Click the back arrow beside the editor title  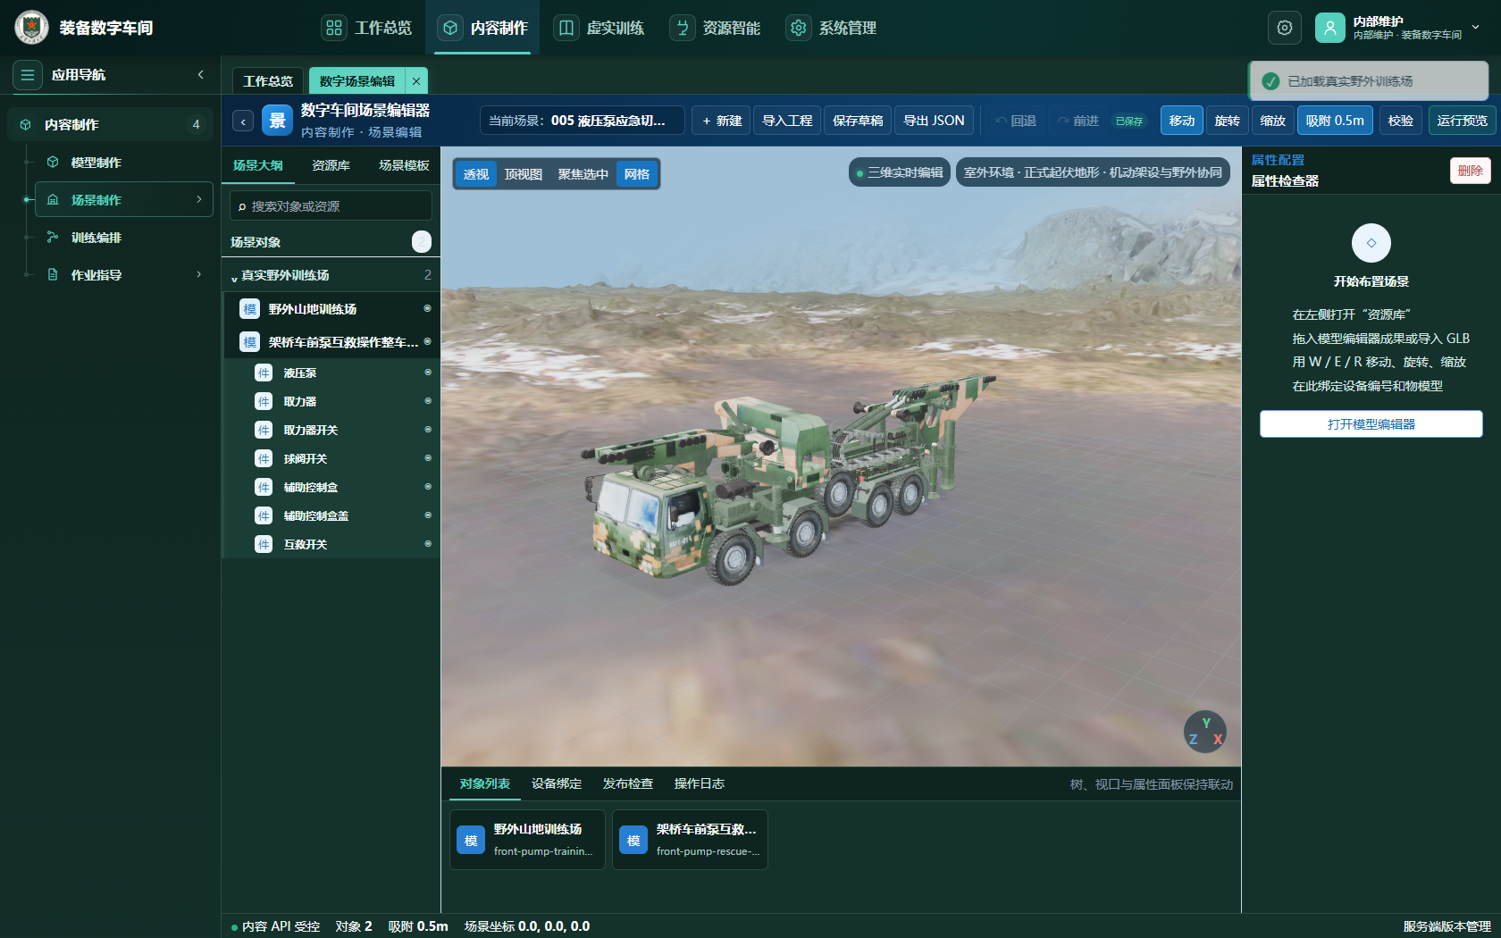[x=243, y=121]
